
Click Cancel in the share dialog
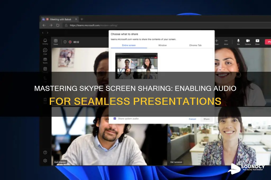click(x=192, y=119)
